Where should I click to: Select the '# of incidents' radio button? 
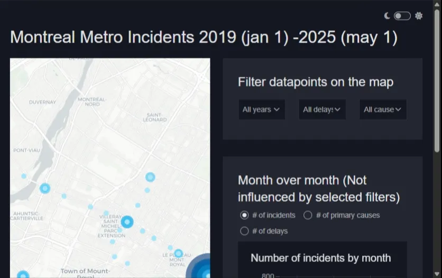[244, 215]
